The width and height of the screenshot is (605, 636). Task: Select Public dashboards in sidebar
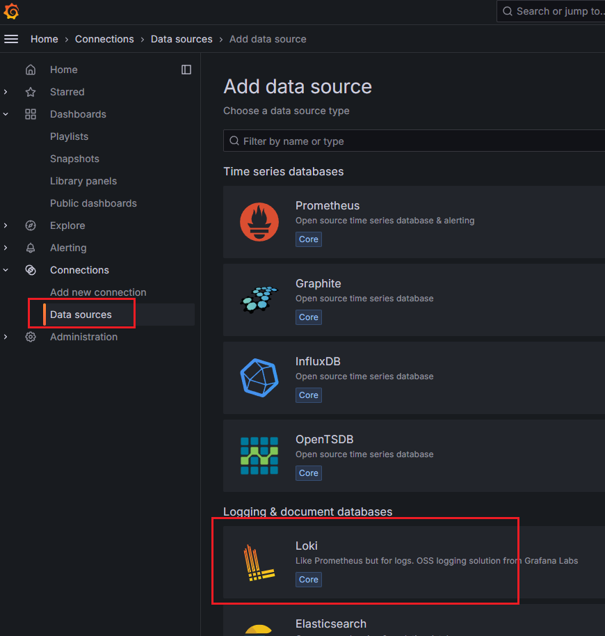[94, 203]
